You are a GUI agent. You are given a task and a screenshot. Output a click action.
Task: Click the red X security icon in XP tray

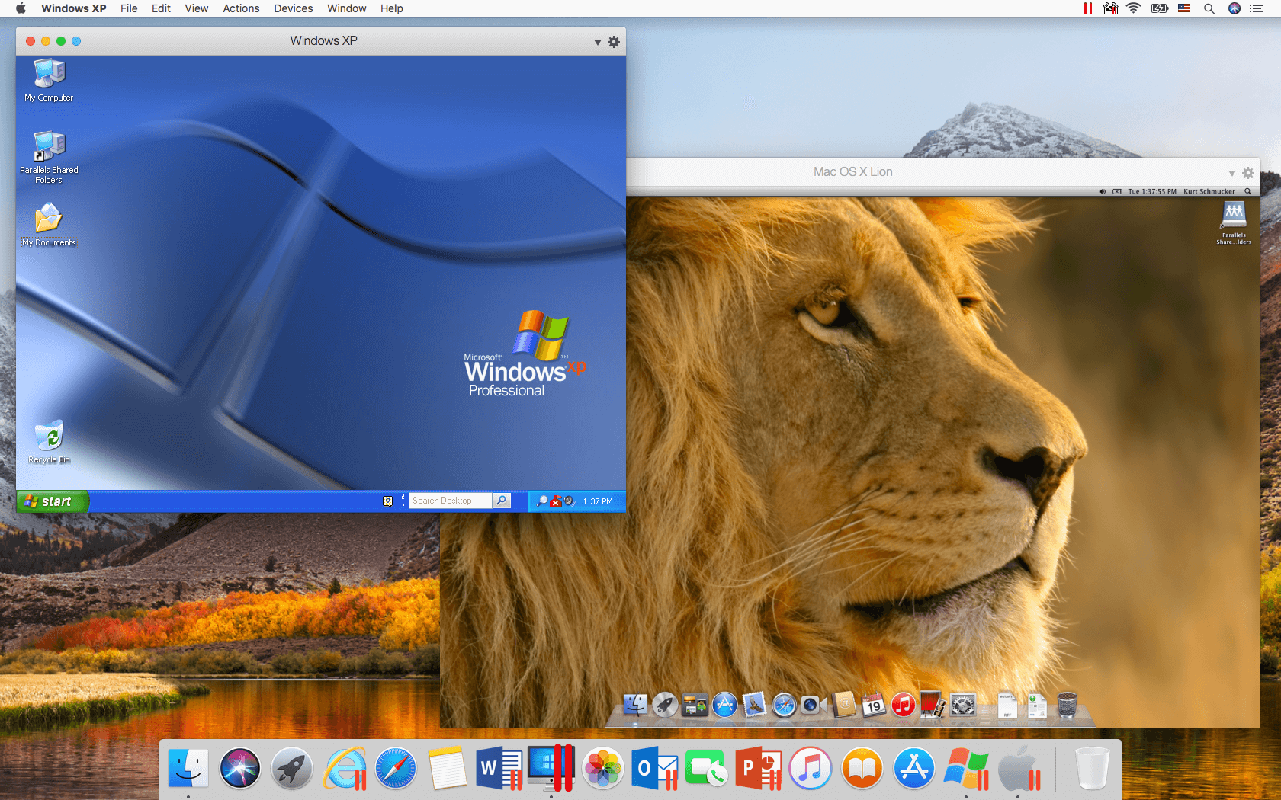pos(556,501)
